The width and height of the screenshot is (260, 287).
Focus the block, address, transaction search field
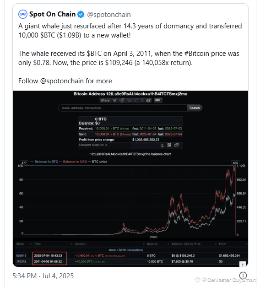pyautogui.click(x=123, y=108)
